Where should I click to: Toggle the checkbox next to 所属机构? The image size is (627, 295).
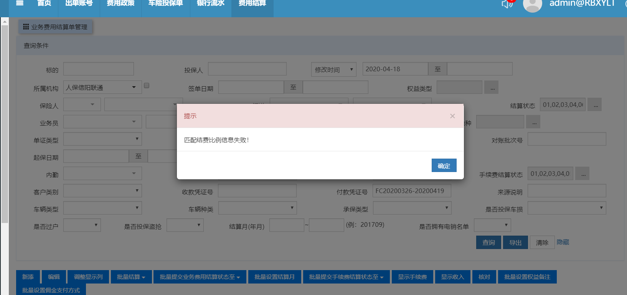(147, 86)
